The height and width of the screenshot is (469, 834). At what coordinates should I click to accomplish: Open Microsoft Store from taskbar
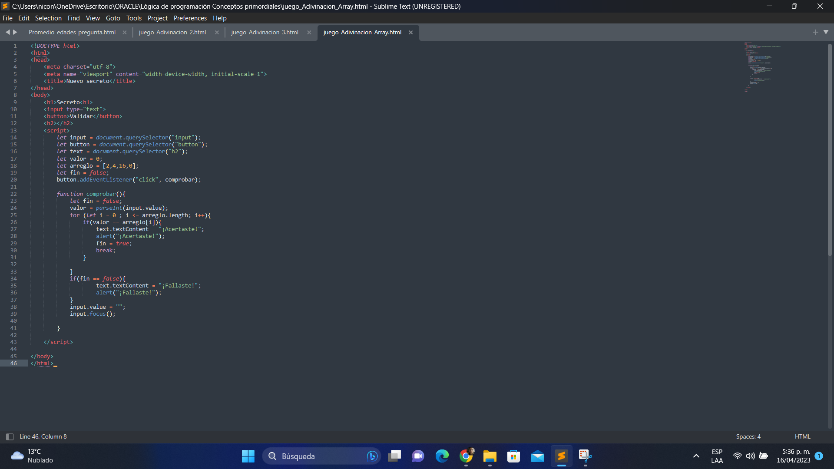[x=514, y=456]
